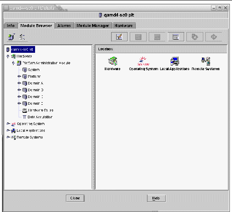Screen dimensions: 232x212
Task: Collapse the Platform Administration Module node
Action: pos(14,63)
